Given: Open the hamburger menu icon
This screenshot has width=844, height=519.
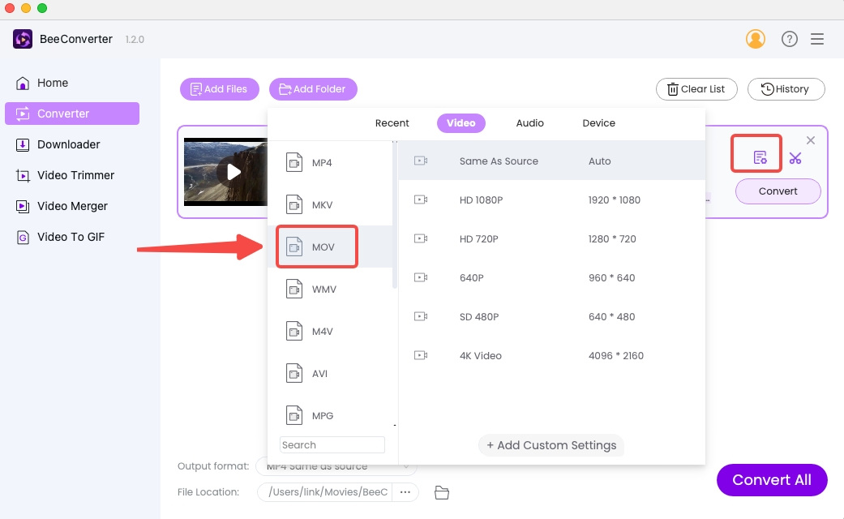Looking at the screenshot, I should click(x=817, y=39).
